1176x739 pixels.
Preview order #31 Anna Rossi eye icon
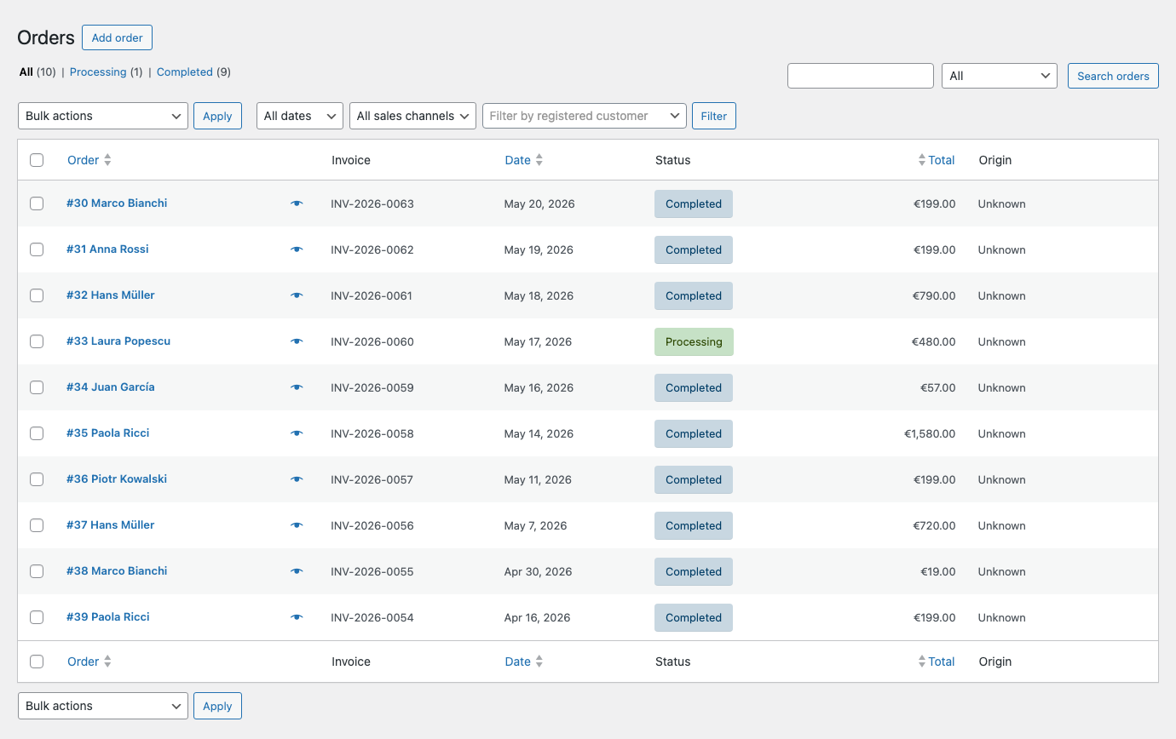tap(297, 249)
